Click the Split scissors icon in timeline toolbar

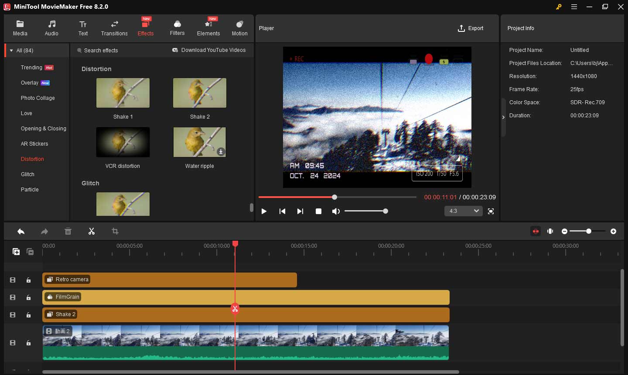(x=92, y=232)
